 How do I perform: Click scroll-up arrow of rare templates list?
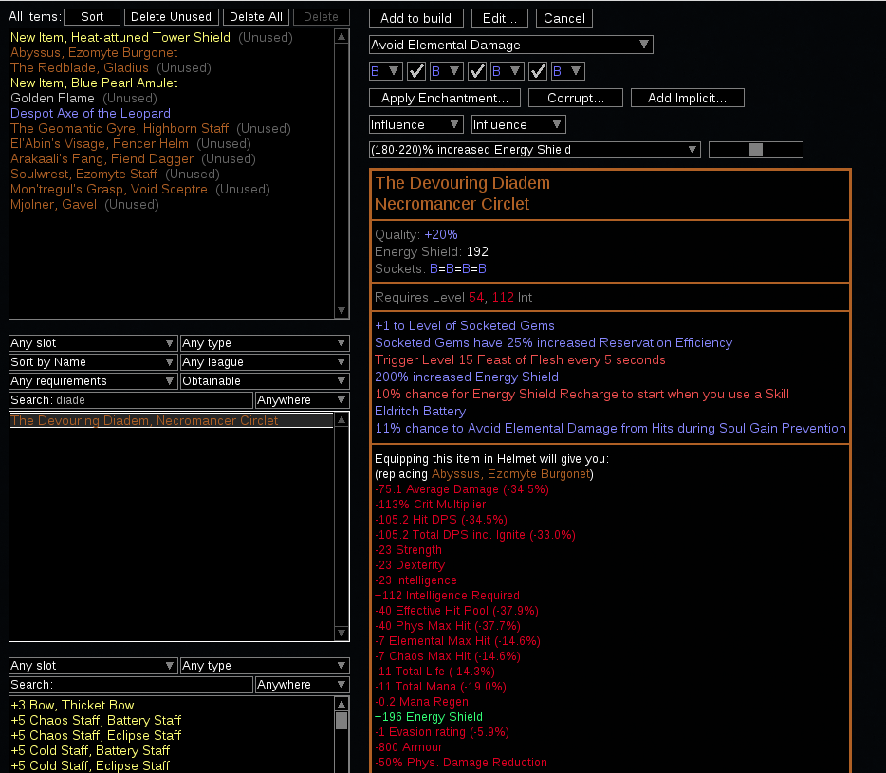coord(341,704)
